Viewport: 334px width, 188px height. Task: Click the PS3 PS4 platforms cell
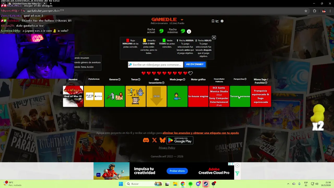(x=94, y=96)
